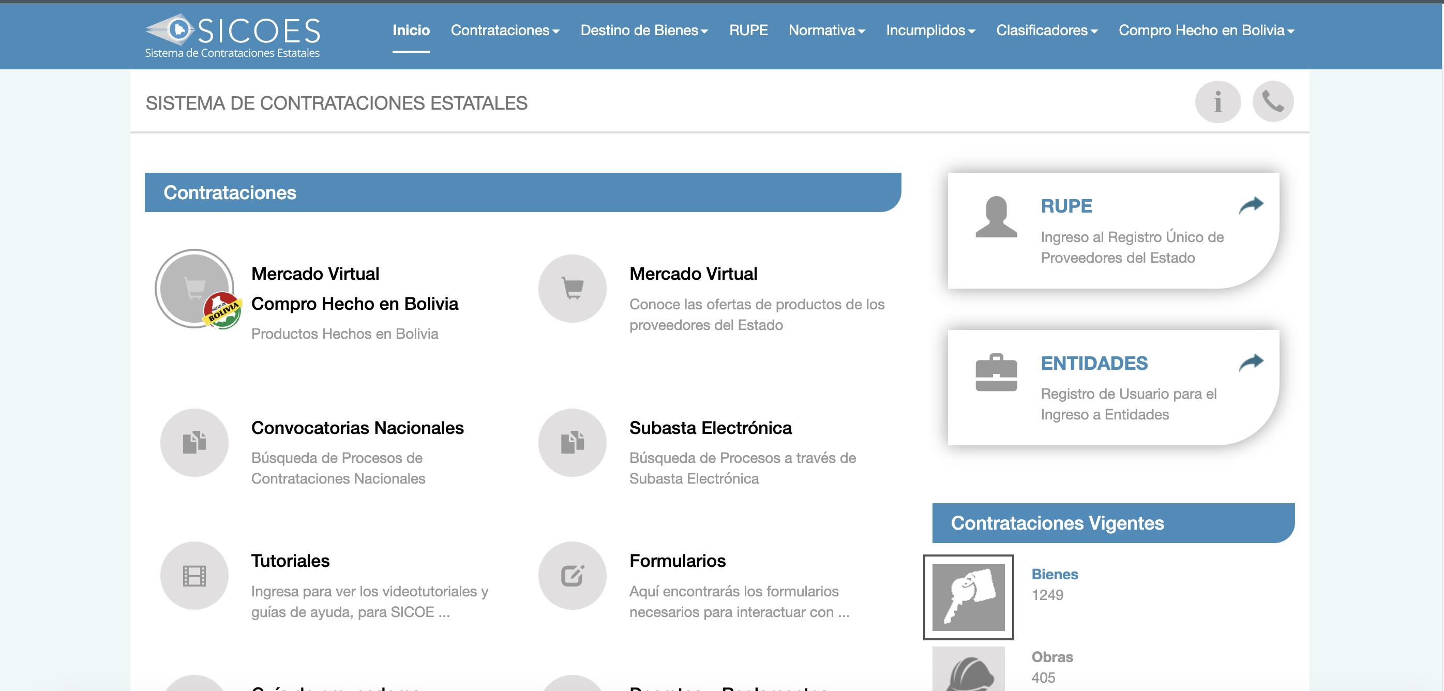Expand Destino de Bienes dropdown
This screenshot has height=691, width=1444.
point(643,31)
